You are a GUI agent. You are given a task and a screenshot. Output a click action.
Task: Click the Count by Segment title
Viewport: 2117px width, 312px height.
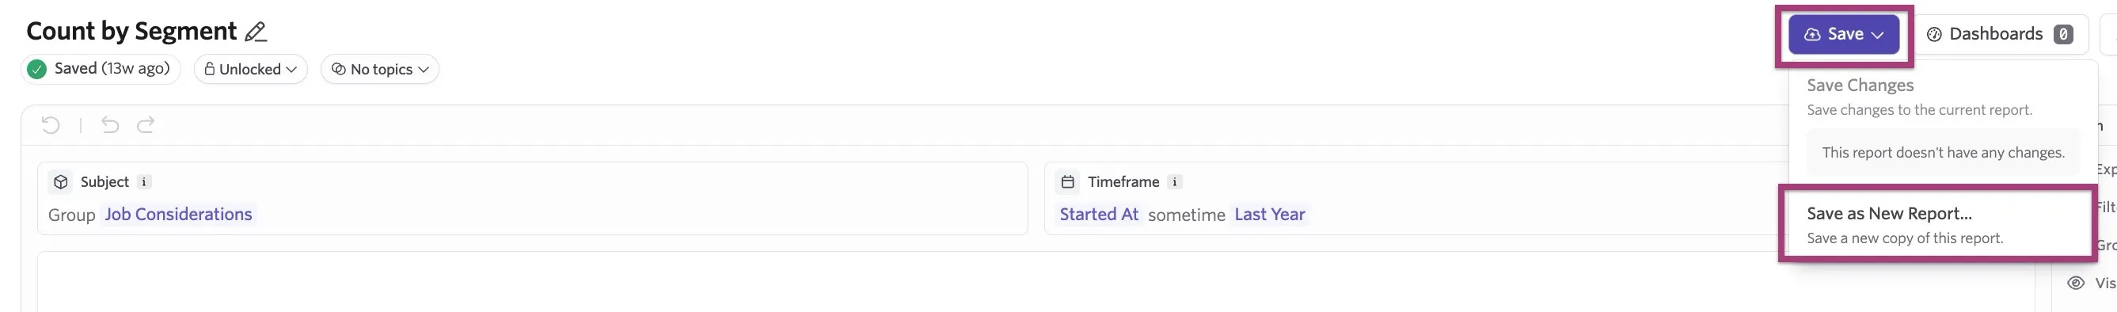tap(131, 31)
